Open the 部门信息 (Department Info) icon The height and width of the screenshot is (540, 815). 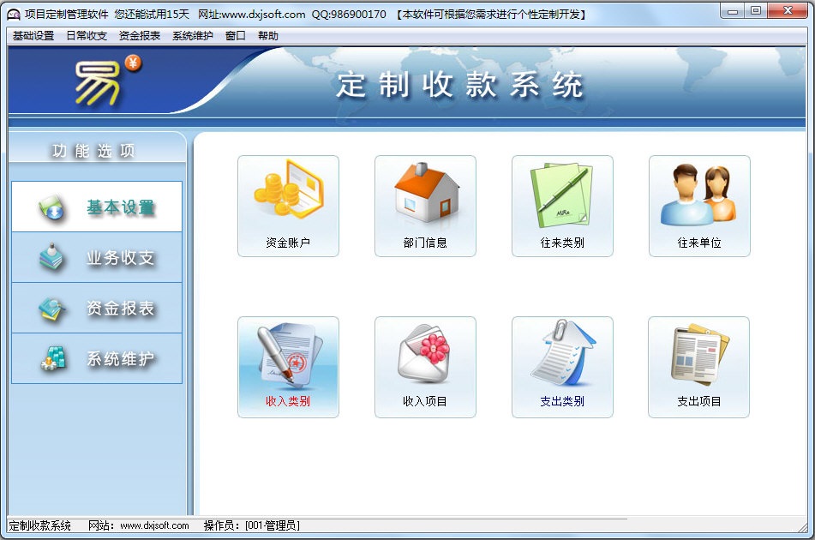[425, 206]
